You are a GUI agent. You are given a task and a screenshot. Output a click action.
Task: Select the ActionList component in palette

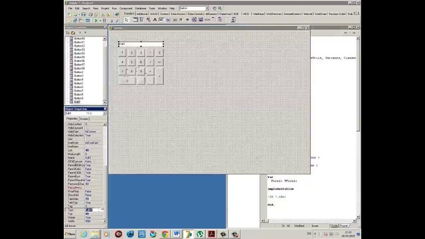point(233,20)
